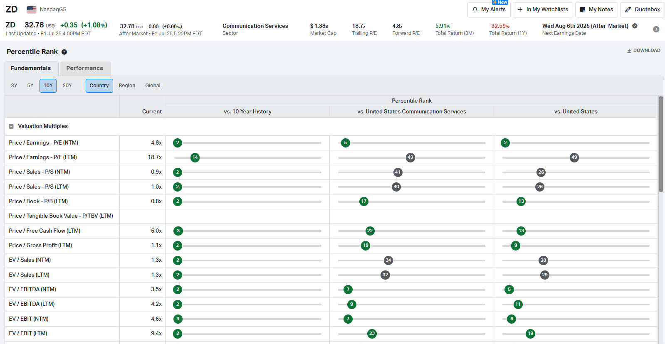Click the EV / EBIT (LTM) United States marker 19

530,334
